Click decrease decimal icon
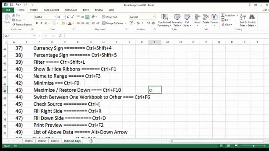269x151 pixels. click(x=153, y=23)
